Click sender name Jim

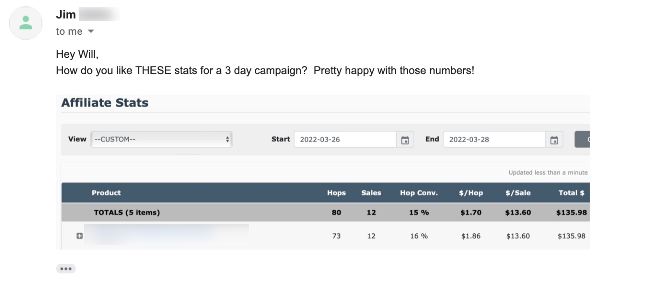(66, 14)
